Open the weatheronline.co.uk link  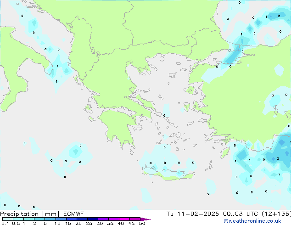(x=252, y=221)
